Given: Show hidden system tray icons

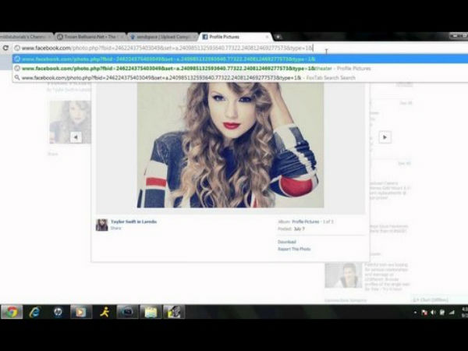Looking at the screenshot, I should 417,312.
